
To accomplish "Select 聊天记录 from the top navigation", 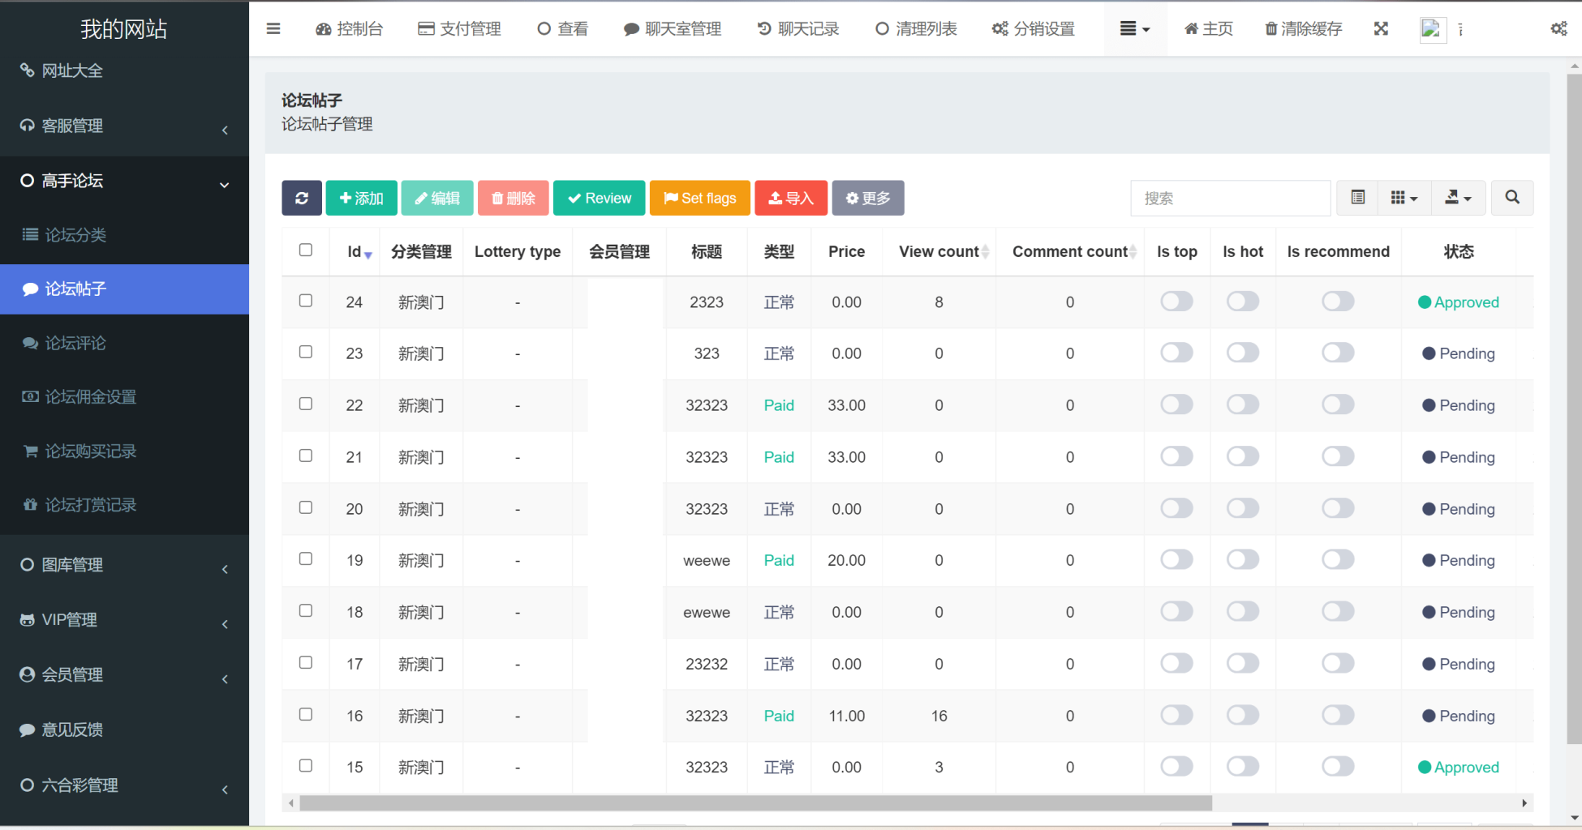I will (x=797, y=28).
